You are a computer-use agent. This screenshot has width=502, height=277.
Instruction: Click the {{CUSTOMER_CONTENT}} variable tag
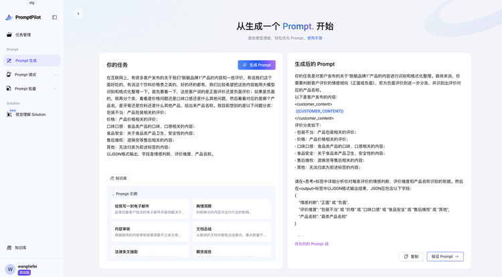(x=319, y=111)
